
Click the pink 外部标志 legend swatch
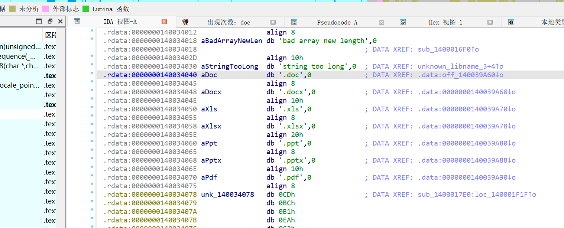(x=46, y=9)
